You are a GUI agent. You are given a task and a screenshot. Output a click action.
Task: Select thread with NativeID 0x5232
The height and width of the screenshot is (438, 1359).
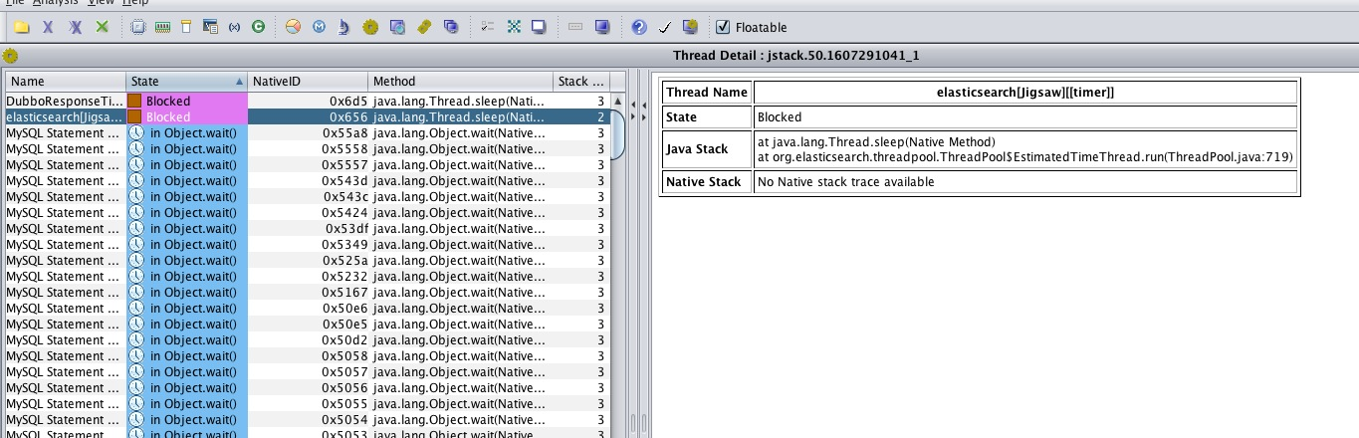[308, 277]
